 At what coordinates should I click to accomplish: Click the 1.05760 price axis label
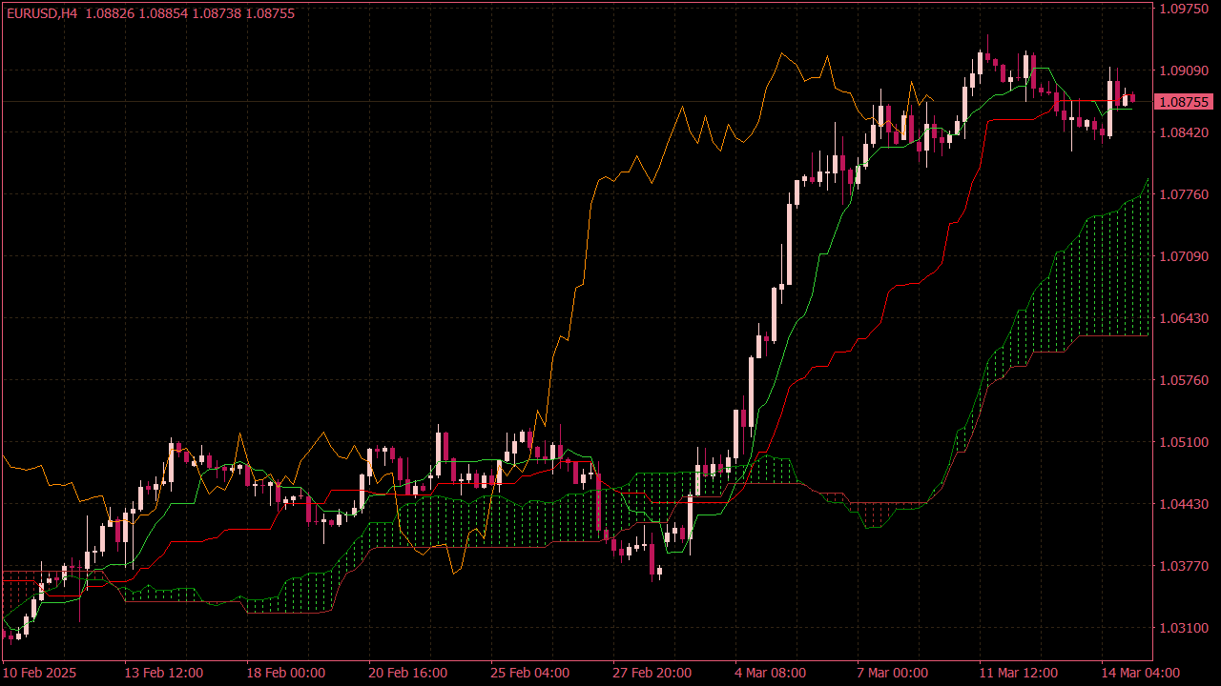coord(1184,380)
